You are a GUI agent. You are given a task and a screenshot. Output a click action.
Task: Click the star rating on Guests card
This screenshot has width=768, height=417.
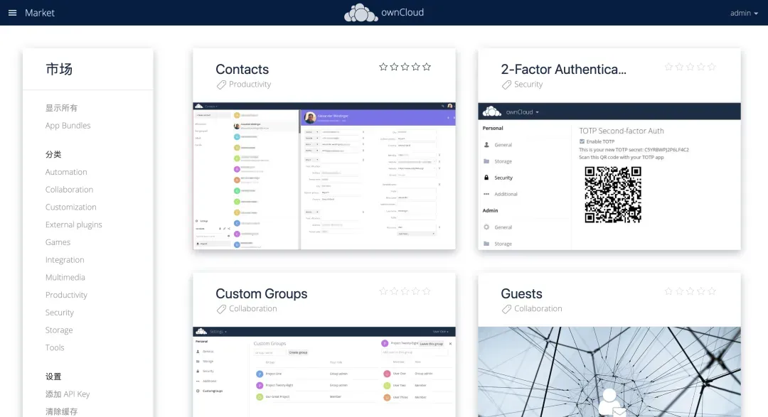click(690, 291)
